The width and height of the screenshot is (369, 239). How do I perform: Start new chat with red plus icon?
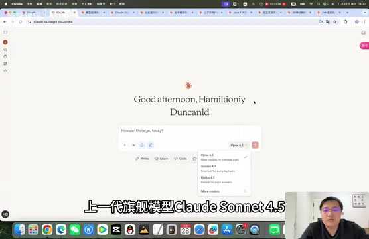click(x=5, y=42)
